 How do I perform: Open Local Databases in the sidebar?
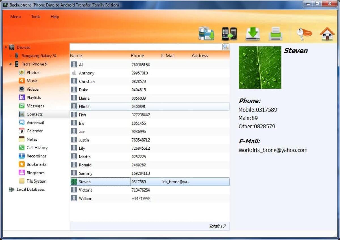31,189
